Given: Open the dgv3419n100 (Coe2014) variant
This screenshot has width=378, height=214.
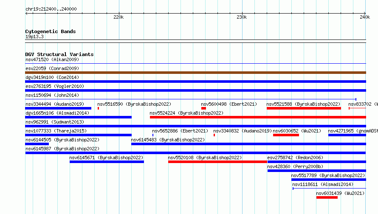Looking at the screenshot, I should (x=52, y=77).
